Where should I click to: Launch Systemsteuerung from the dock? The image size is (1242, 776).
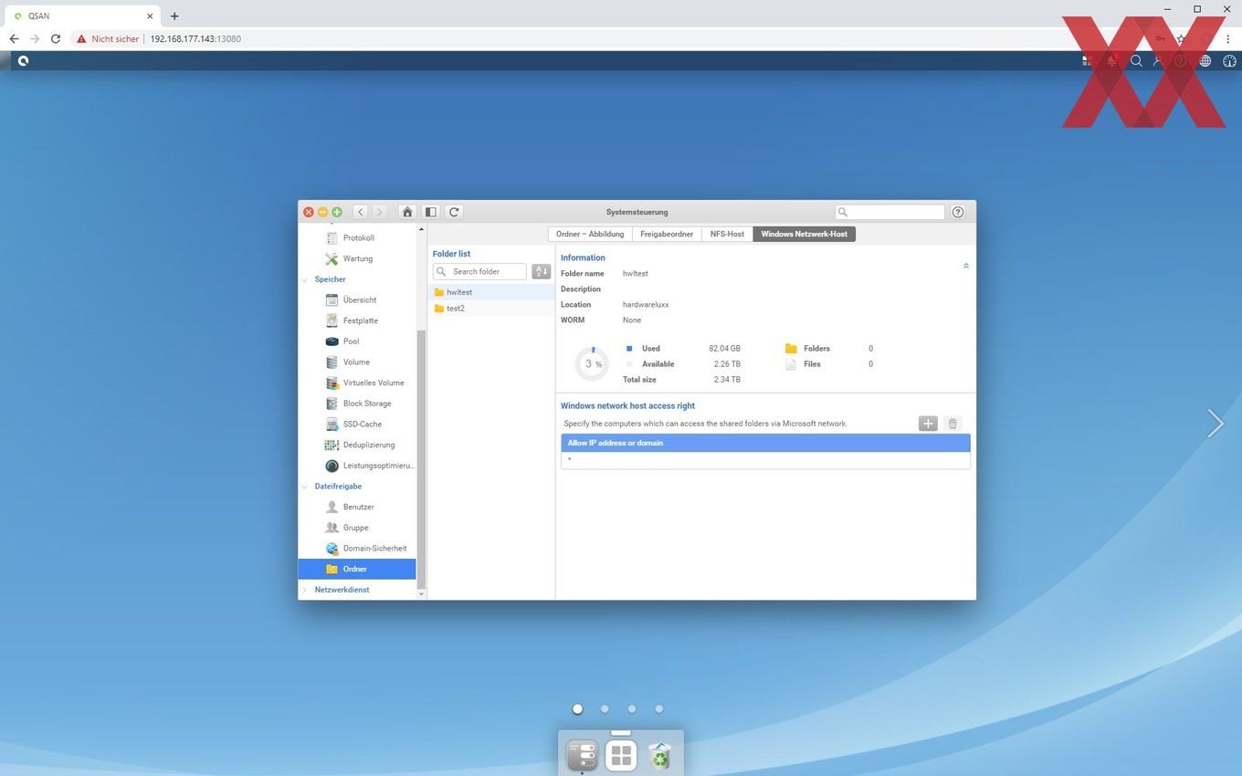(582, 755)
